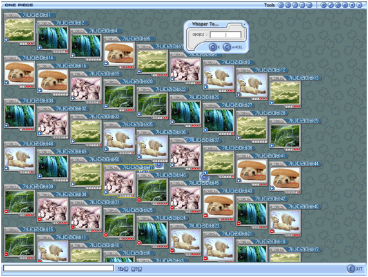Viewport: 368px width, 277px height.
Task: Click CANCEL in the Whisper To dialog
Action: pos(233,47)
